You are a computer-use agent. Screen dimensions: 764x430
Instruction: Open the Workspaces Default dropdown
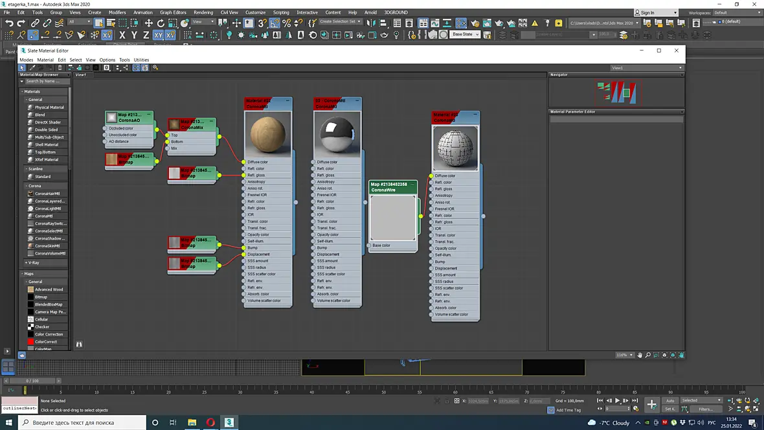pyautogui.click(x=736, y=13)
